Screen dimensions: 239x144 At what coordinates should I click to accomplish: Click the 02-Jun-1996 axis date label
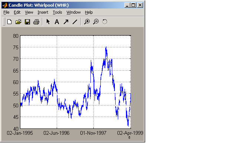(57, 133)
